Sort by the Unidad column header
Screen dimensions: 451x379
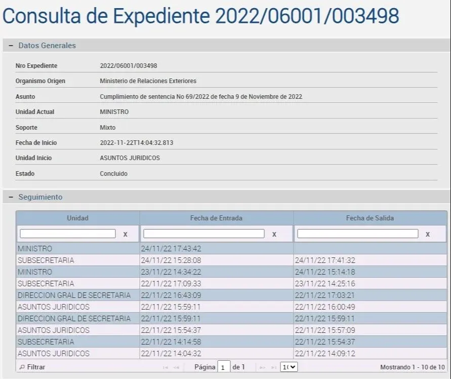[x=77, y=218]
